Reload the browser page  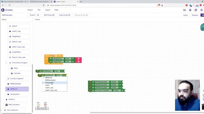(9, 5)
